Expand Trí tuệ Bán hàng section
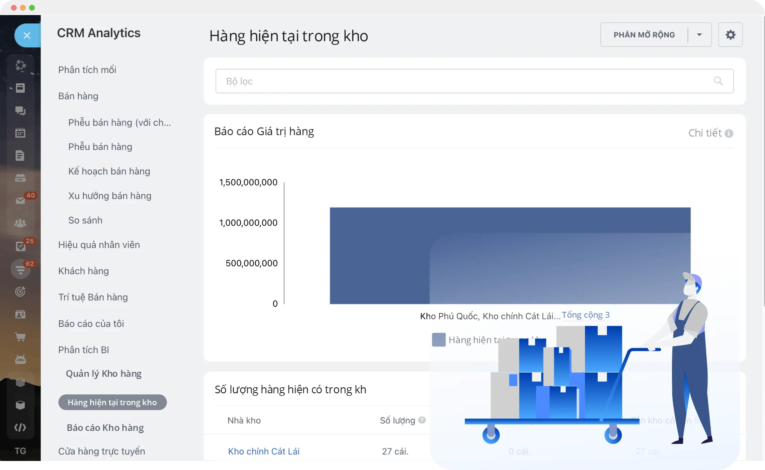765x470 pixels. [93, 297]
